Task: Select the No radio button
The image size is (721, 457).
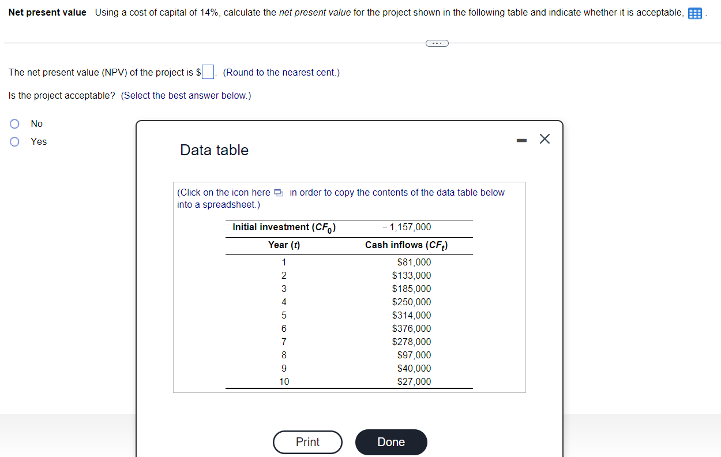Action: point(14,123)
